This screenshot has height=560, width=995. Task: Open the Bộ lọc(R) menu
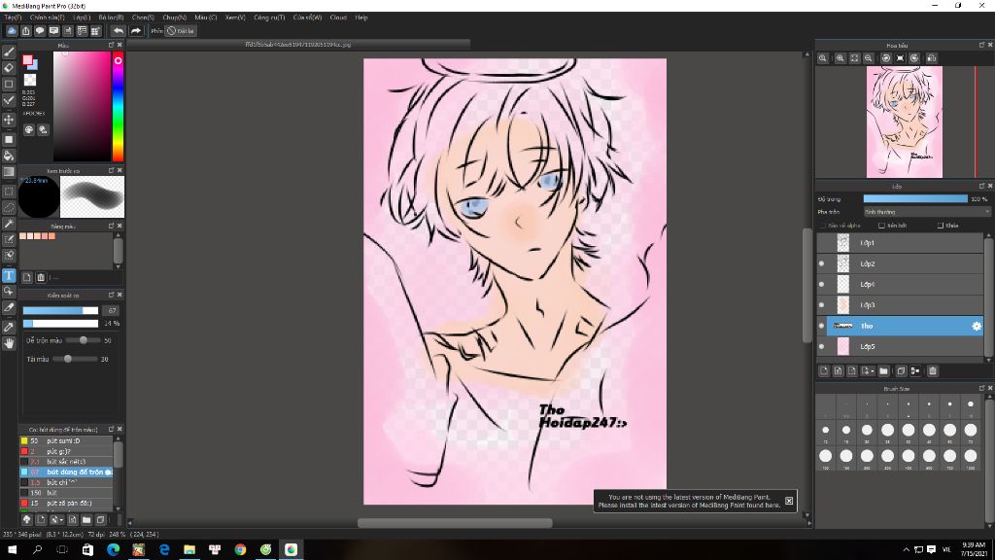(111, 17)
